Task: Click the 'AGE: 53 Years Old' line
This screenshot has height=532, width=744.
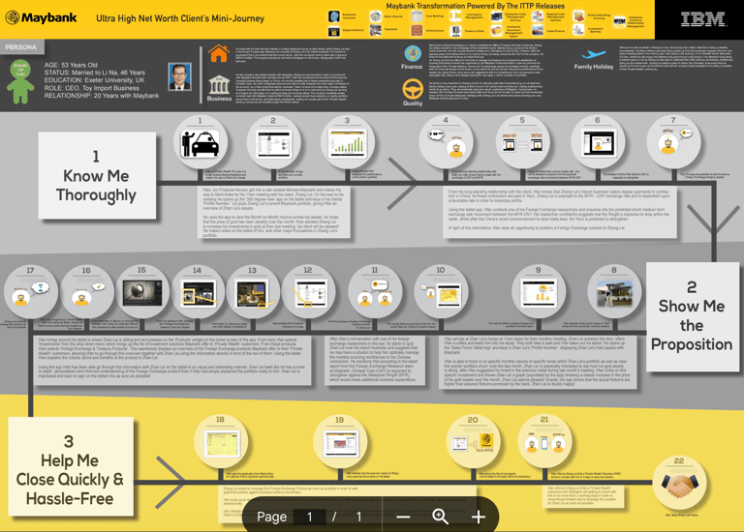Action: [x=71, y=65]
